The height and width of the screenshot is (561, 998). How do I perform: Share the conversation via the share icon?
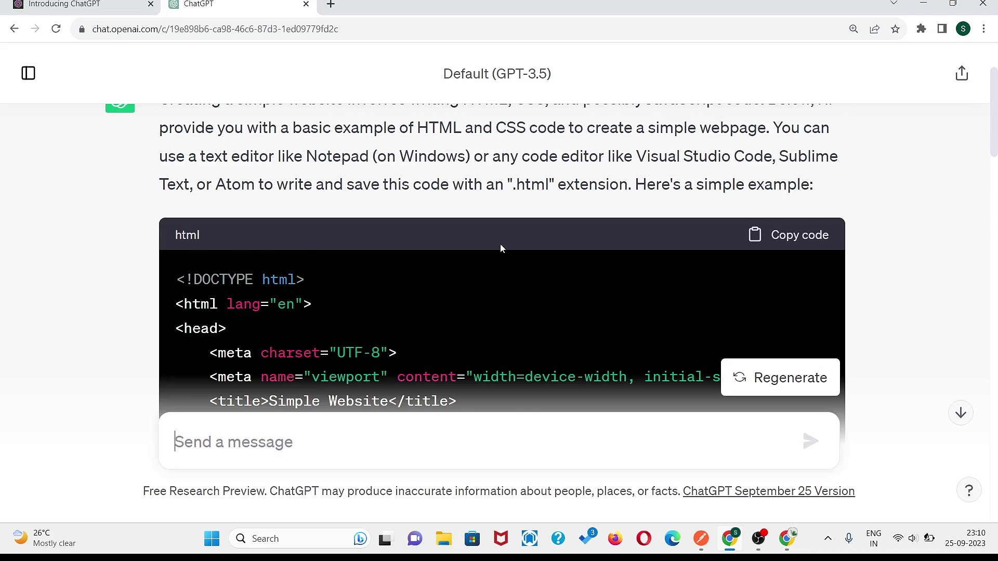click(961, 73)
